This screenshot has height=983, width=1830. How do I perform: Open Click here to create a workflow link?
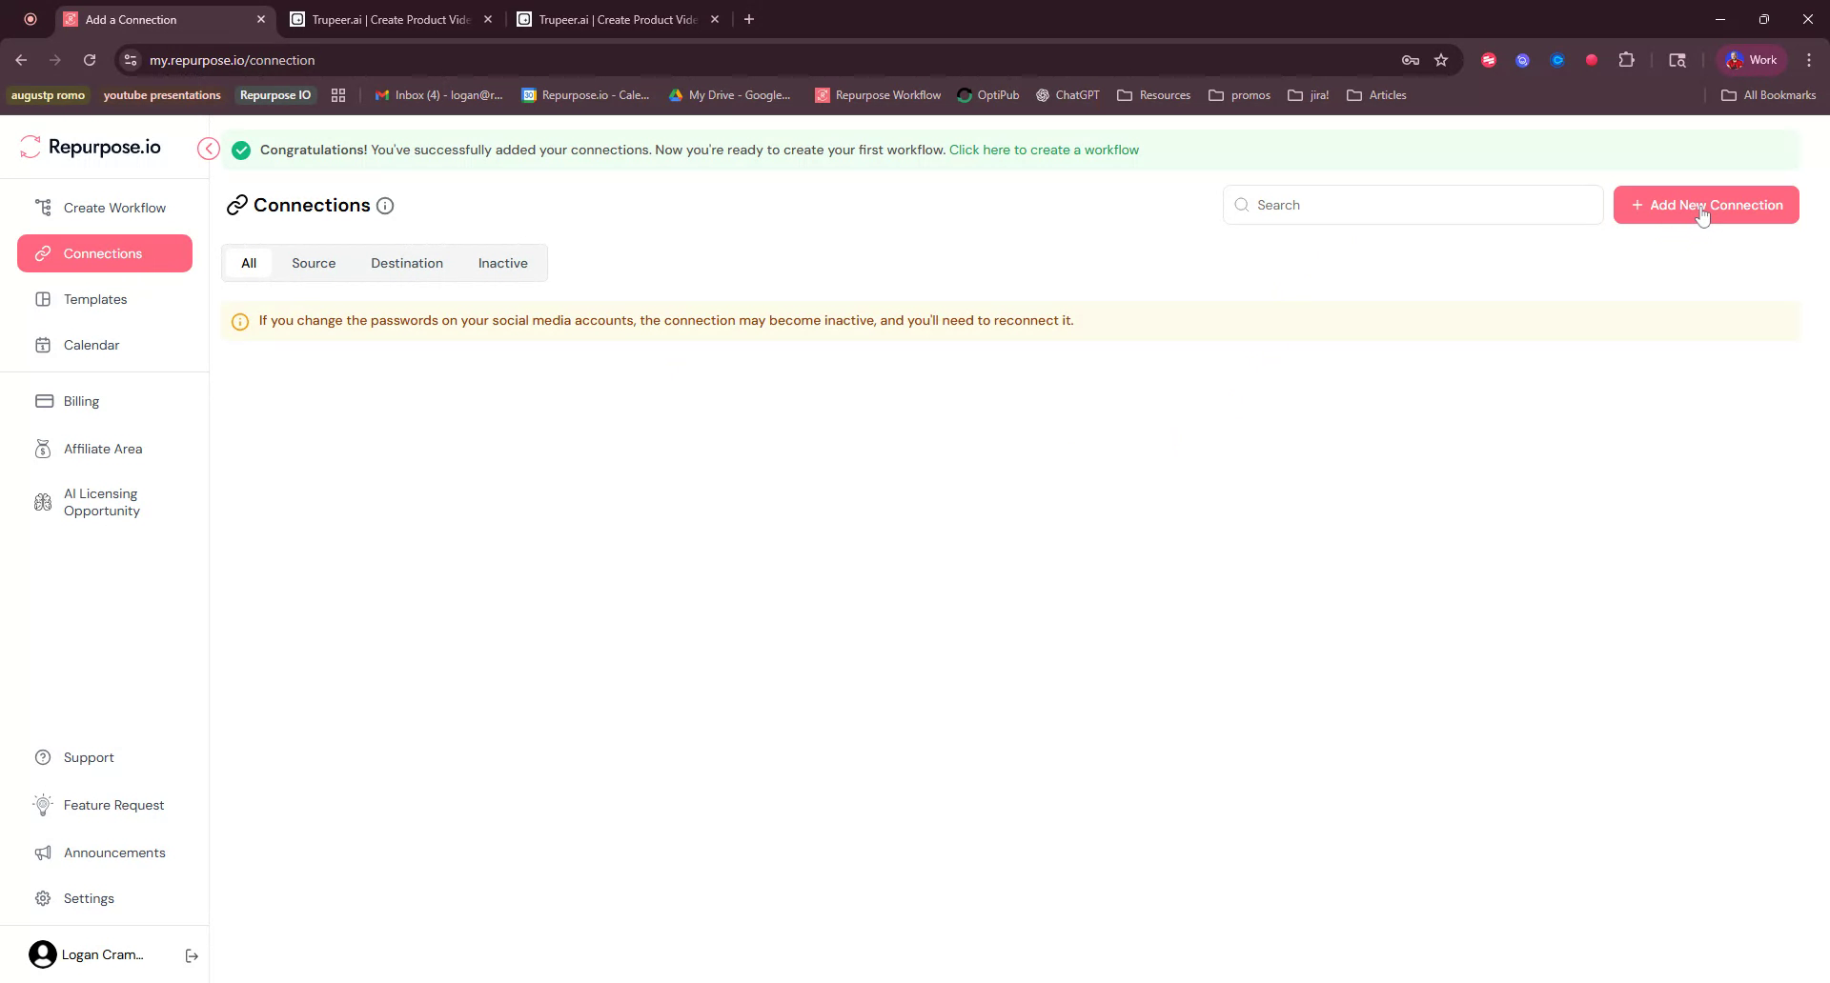point(1044,150)
